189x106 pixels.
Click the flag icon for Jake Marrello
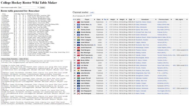coord(78,73)
